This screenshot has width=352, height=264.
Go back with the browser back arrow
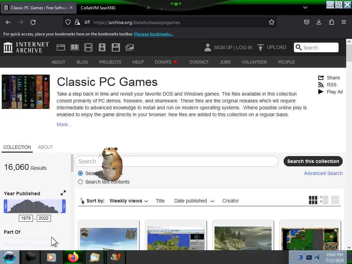(8, 22)
